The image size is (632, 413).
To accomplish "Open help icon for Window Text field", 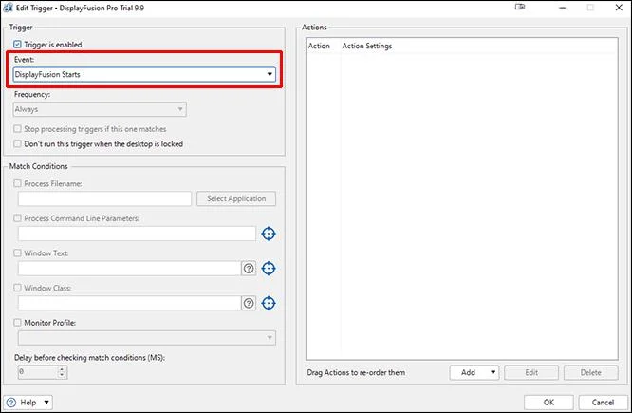I will coord(249,268).
